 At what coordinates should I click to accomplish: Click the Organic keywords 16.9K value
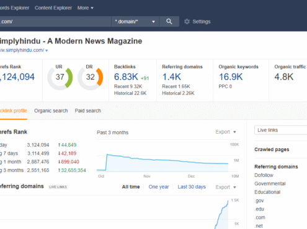coord(231,77)
